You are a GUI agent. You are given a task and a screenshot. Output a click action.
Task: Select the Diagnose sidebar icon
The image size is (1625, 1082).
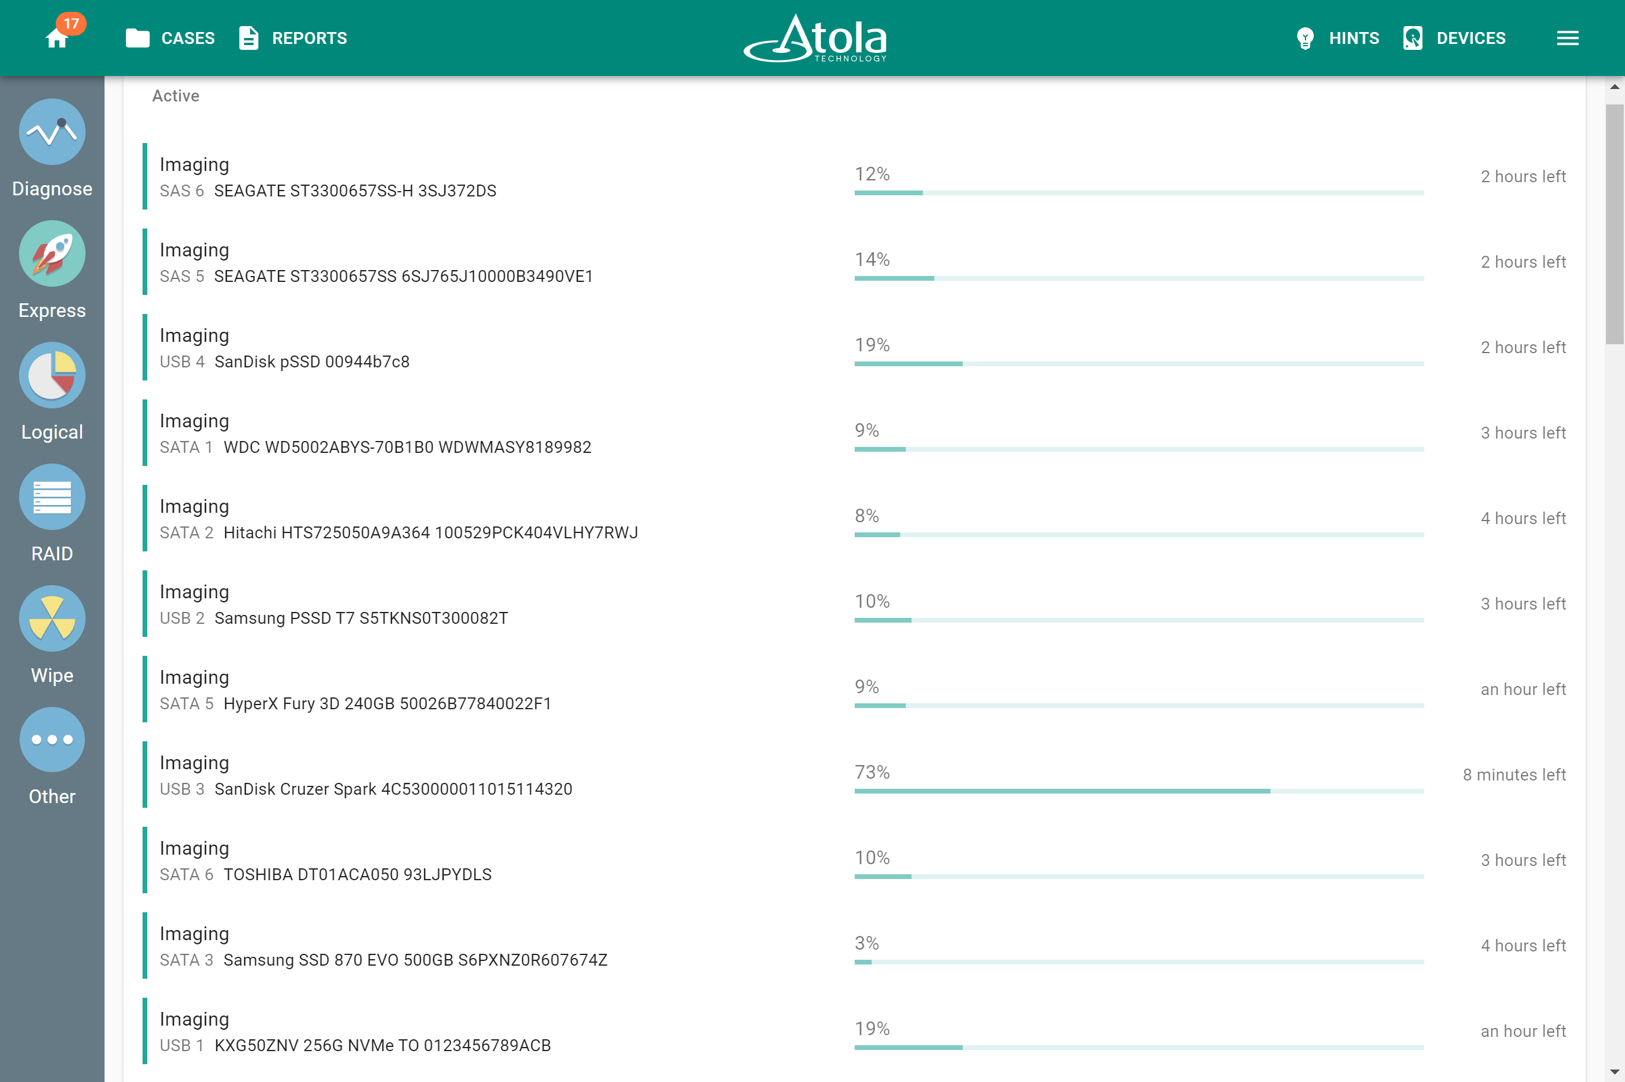tap(52, 132)
